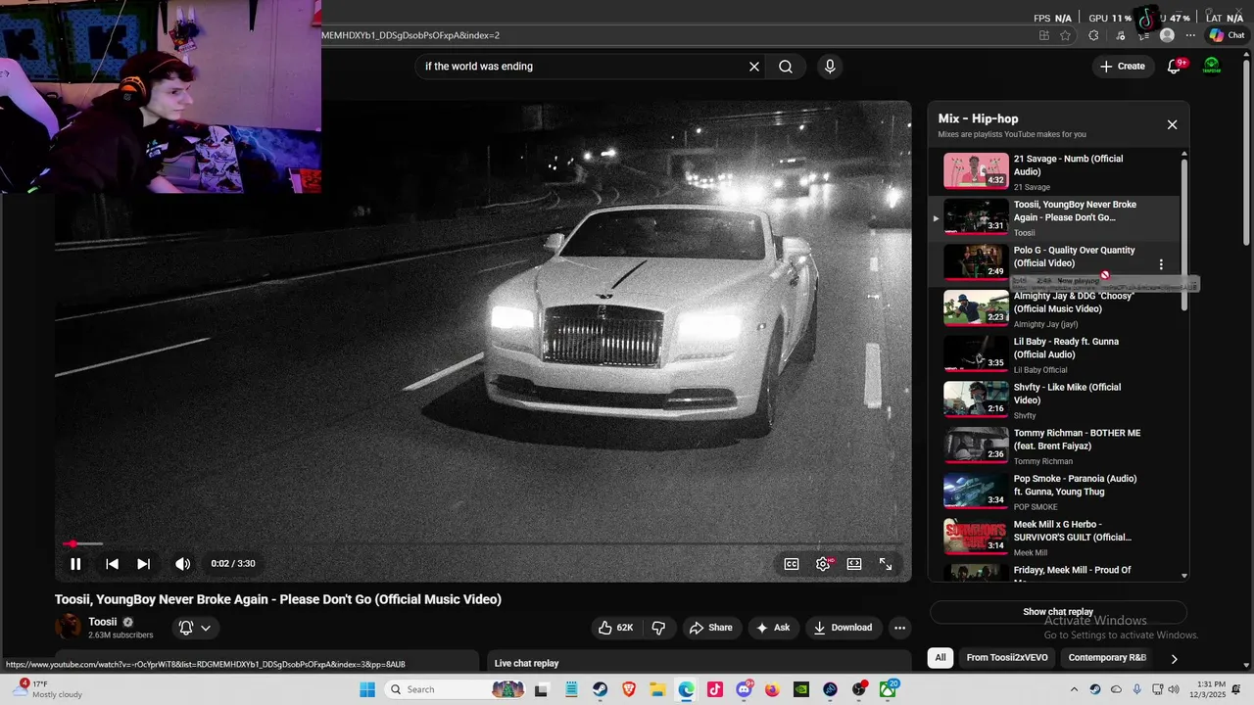Open NVIDIA app from taskbar
The width and height of the screenshot is (1254, 705).
[x=801, y=689]
